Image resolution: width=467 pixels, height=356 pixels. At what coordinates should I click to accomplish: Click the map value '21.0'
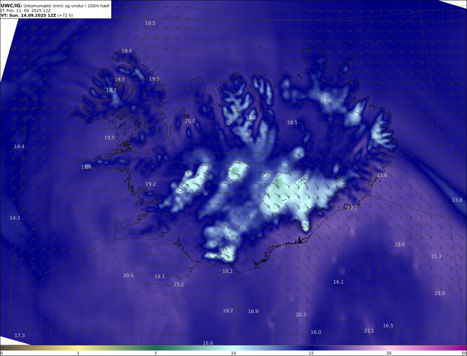coord(440,293)
